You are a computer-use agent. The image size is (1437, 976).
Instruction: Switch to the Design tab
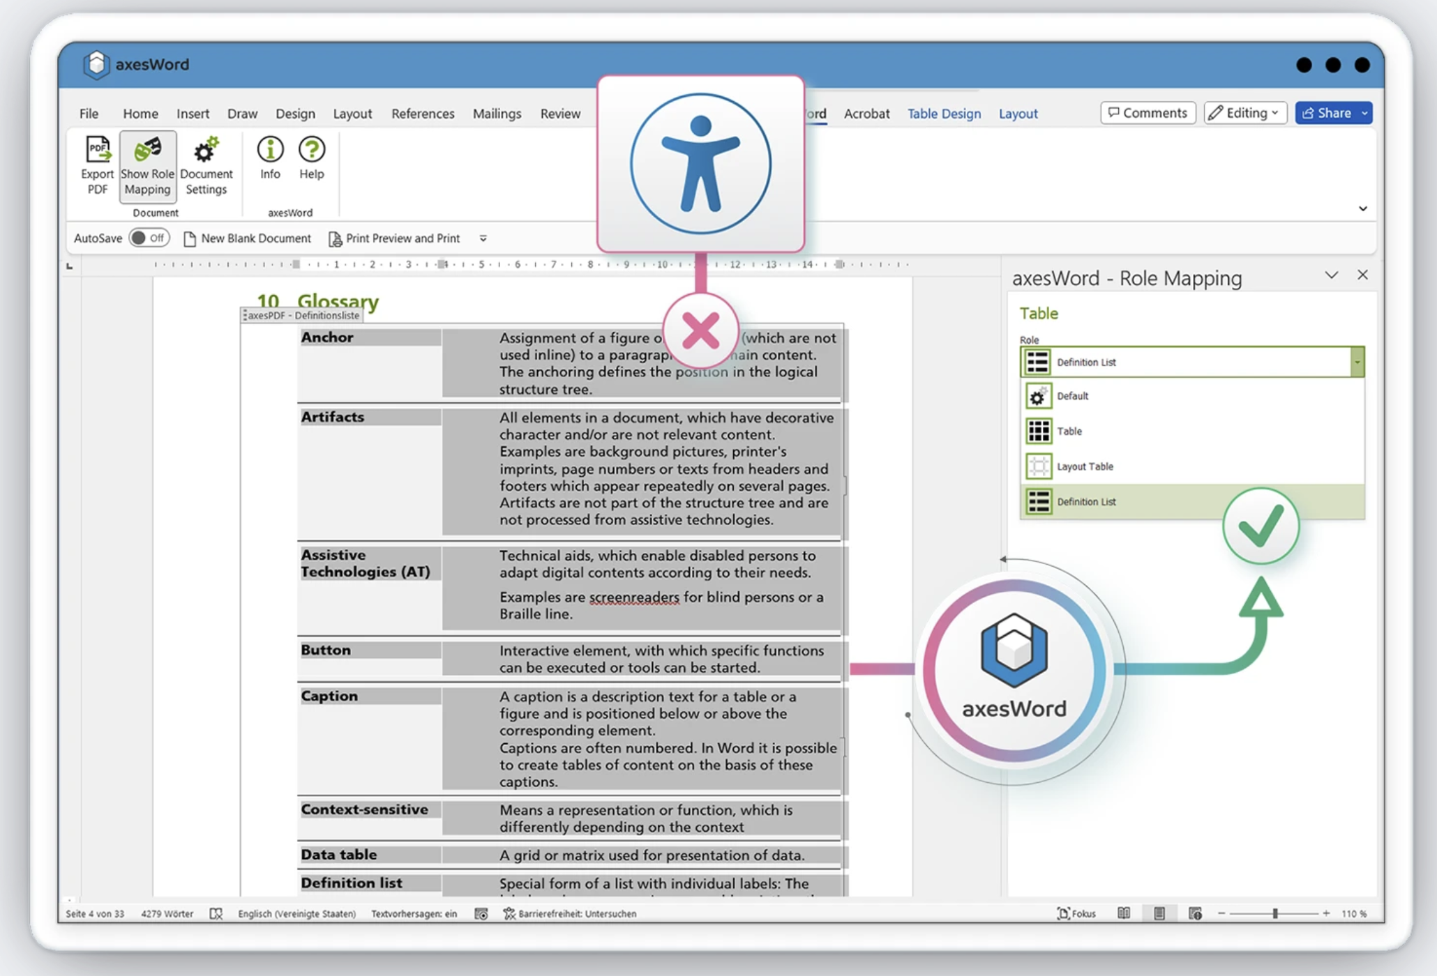click(x=295, y=114)
